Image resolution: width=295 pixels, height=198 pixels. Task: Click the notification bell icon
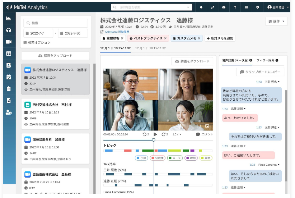[201, 7]
